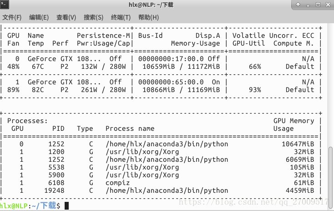Click the GPU-Util header text

pyautogui.click(x=248, y=44)
